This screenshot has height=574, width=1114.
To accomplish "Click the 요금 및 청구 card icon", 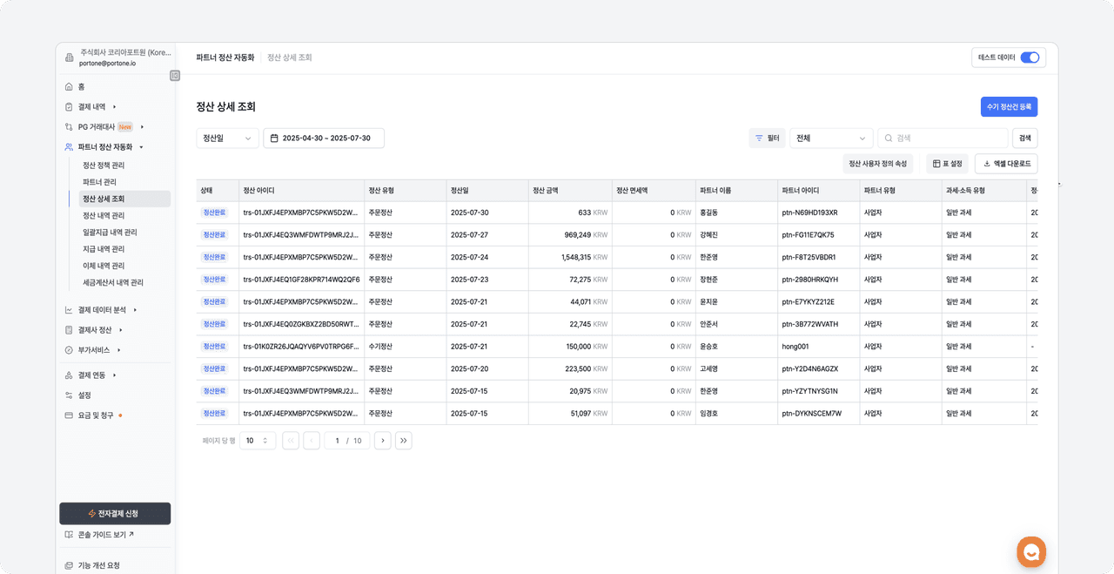I will pyautogui.click(x=69, y=415).
